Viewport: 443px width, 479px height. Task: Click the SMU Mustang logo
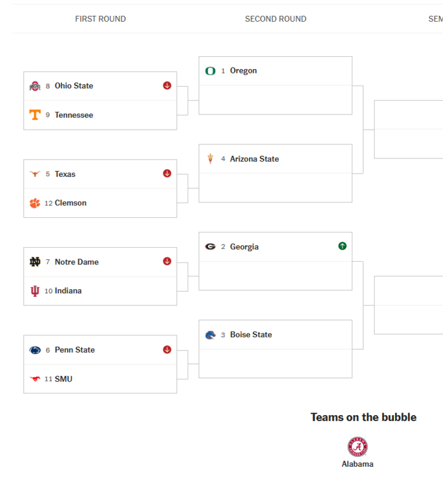coord(35,379)
